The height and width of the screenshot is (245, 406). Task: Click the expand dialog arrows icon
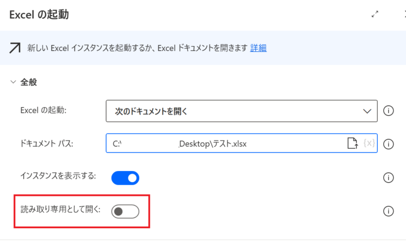(x=375, y=14)
